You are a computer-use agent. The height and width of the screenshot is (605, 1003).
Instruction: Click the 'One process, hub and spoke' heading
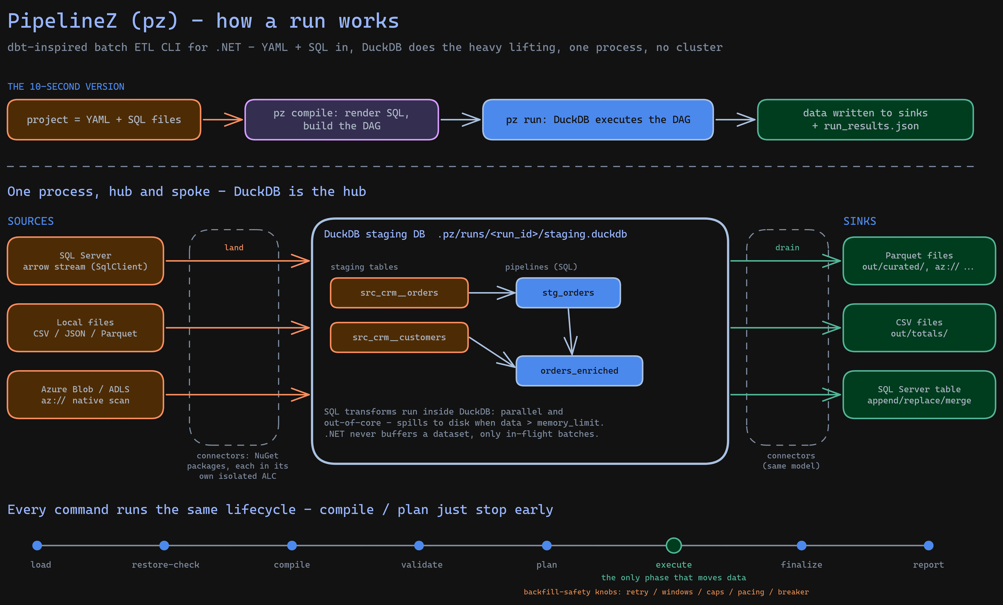[x=186, y=192]
